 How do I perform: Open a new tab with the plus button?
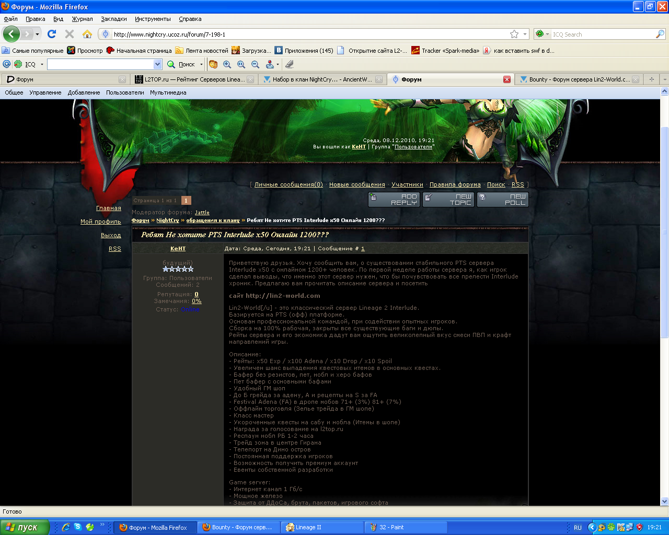651,79
